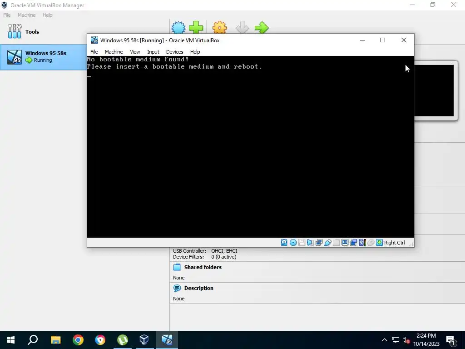Click the audio status icon in VM window

click(x=311, y=243)
